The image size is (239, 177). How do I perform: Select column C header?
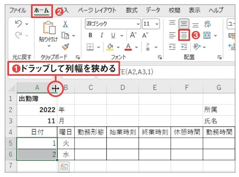(91, 88)
